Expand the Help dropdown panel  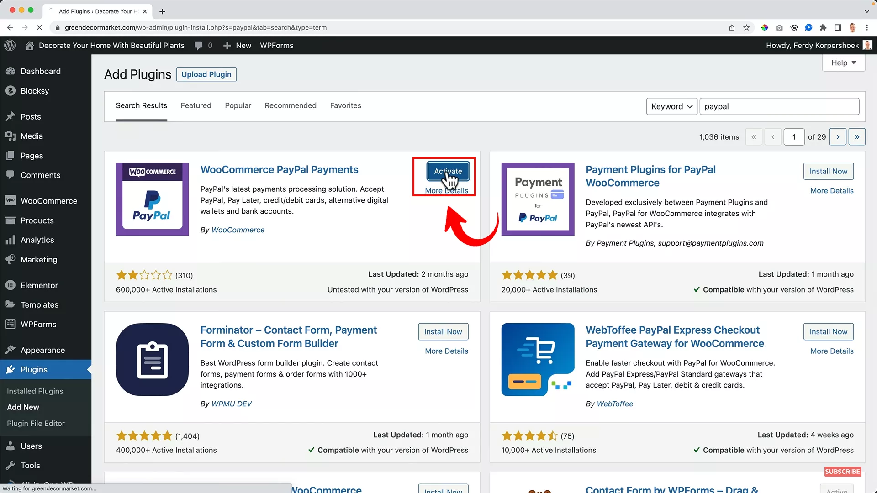(x=843, y=63)
